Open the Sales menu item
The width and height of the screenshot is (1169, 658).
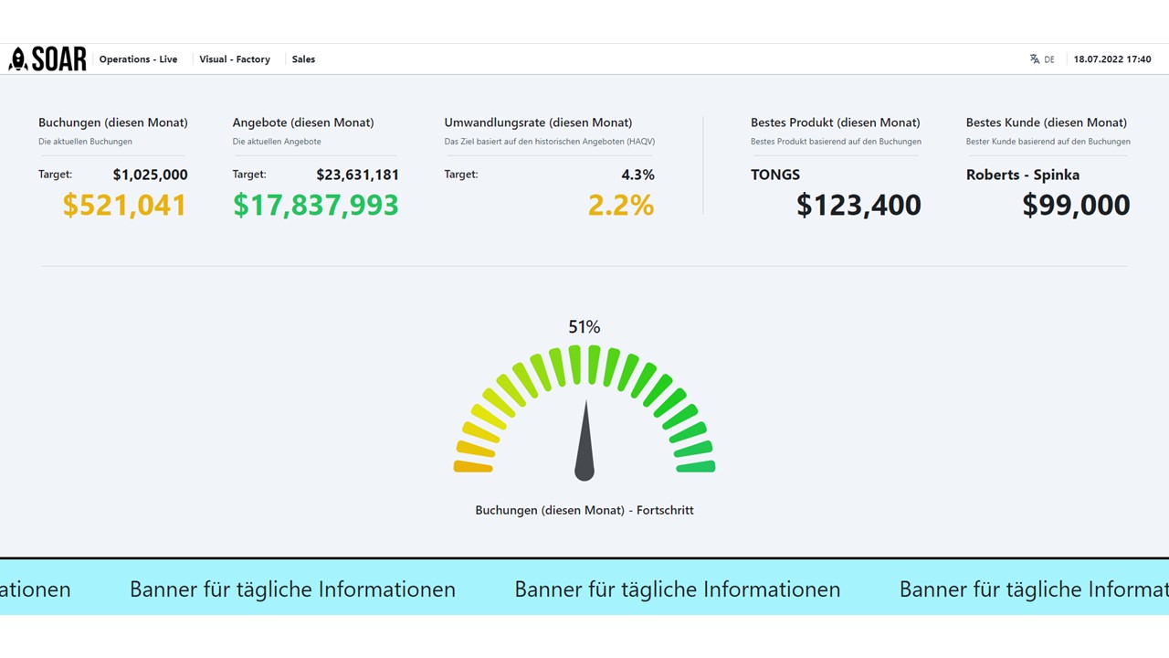click(303, 59)
